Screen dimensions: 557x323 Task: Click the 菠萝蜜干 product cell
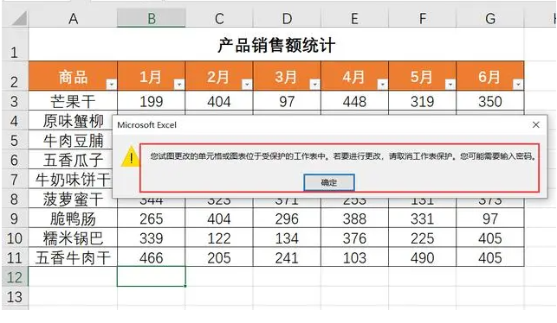click(x=73, y=199)
